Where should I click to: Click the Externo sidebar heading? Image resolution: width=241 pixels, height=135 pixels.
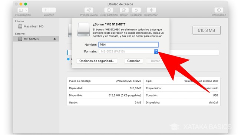tap(20, 34)
